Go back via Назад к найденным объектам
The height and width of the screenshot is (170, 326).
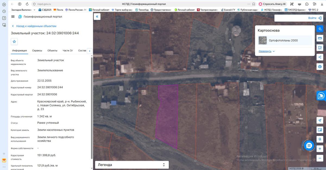pyautogui.click(x=34, y=26)
